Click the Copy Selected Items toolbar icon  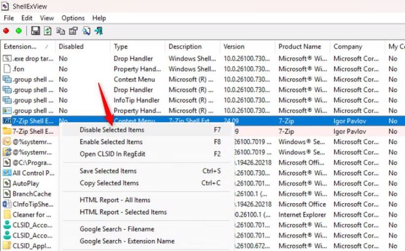(60, 31)
